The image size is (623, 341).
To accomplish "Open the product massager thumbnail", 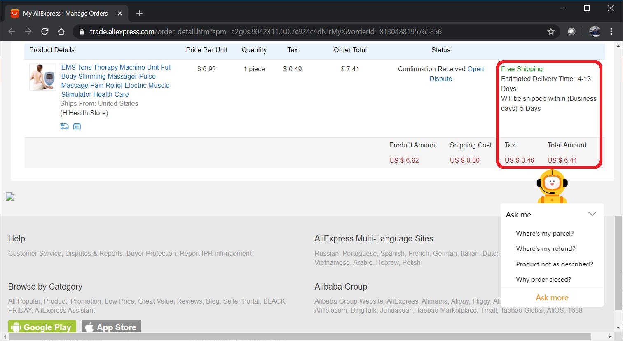I will click(x=42, y=77).
